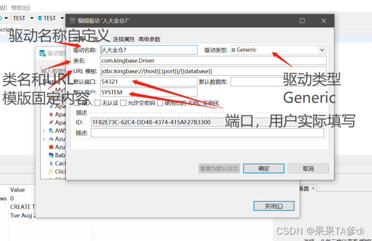The image size is (372, 241).
Task: Click the CREATE T cell in results
Action: point(22,207)
